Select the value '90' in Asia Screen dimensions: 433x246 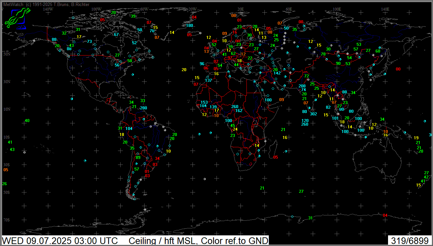[x=338, y=63]
